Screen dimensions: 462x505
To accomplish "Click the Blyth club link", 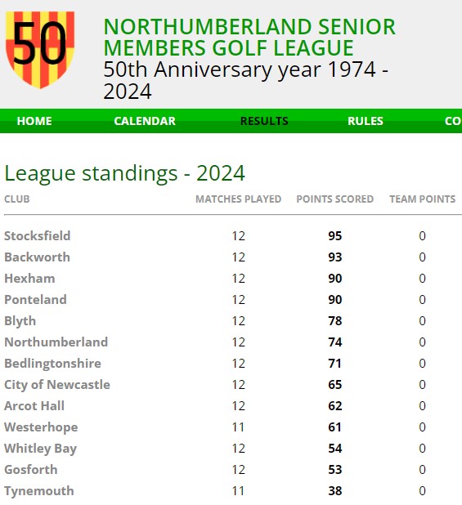I will [20, 321].
